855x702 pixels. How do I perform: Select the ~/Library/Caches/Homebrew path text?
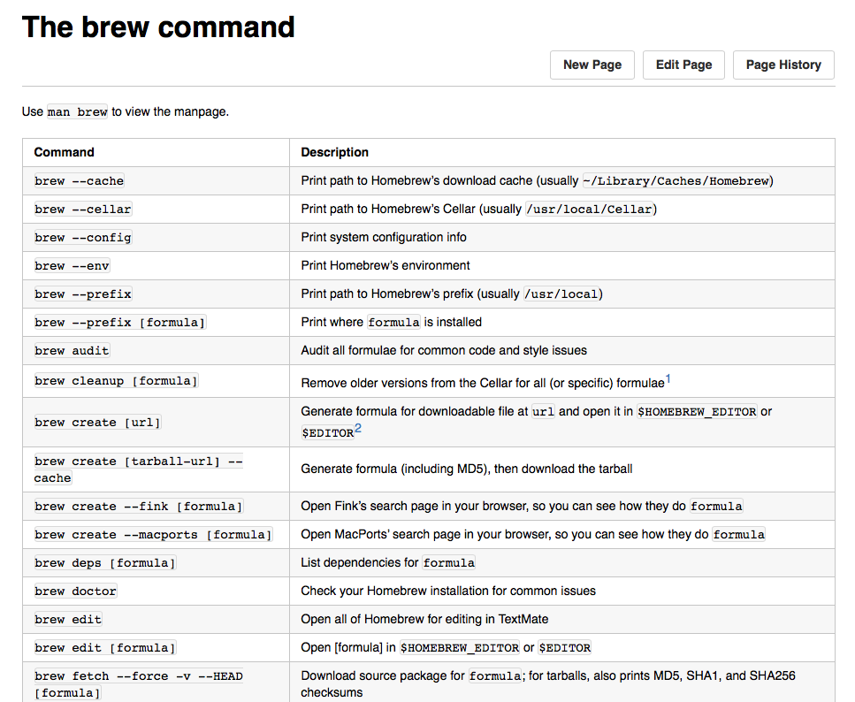click(x=676, y=180)
